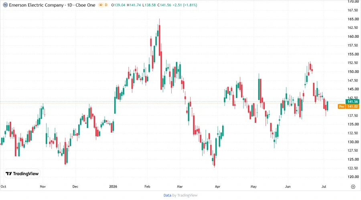361x200 pixels.
Task: Click the 'by TradingView' attribution text
Action: point(185,196)
